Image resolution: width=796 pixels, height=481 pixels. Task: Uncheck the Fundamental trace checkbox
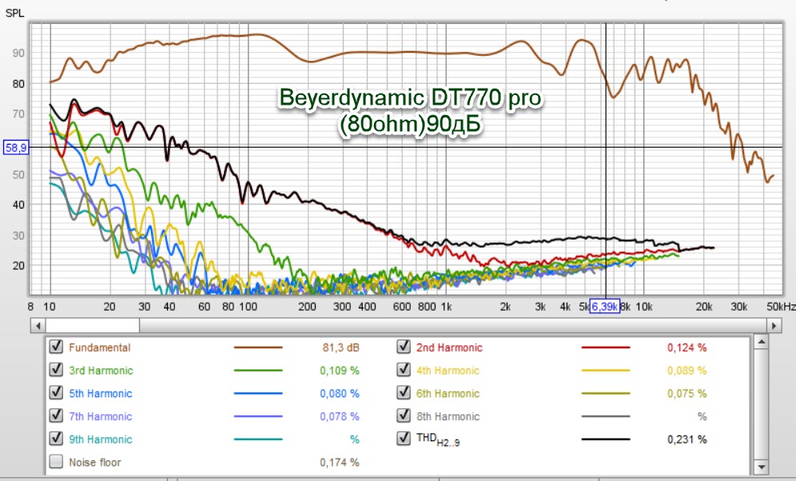pyautogui.click(x=56, y=347)
